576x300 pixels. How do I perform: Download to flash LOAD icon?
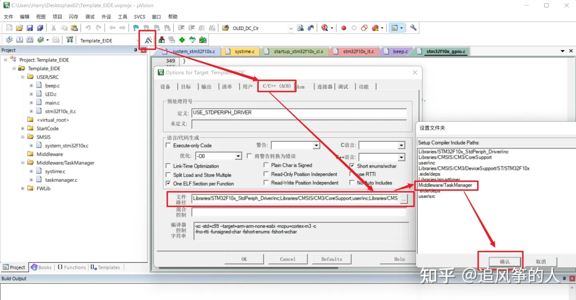70,40
